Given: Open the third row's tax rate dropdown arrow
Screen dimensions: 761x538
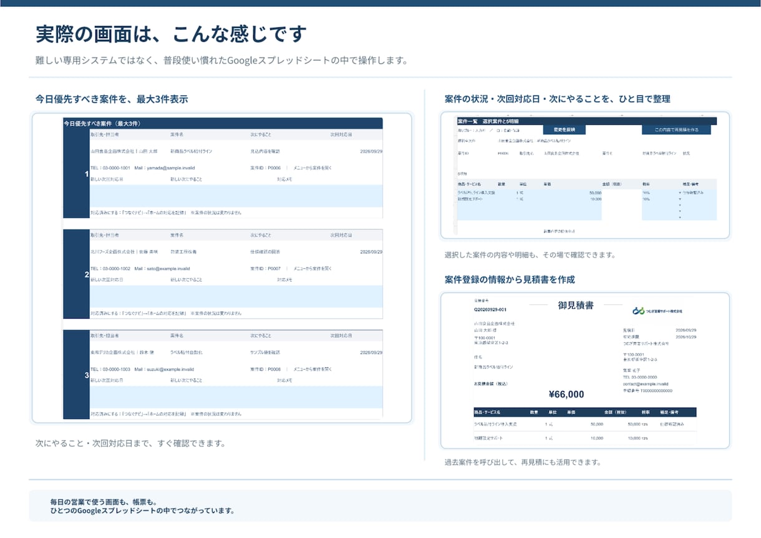Looking at the screenshot, I should 681,205.
